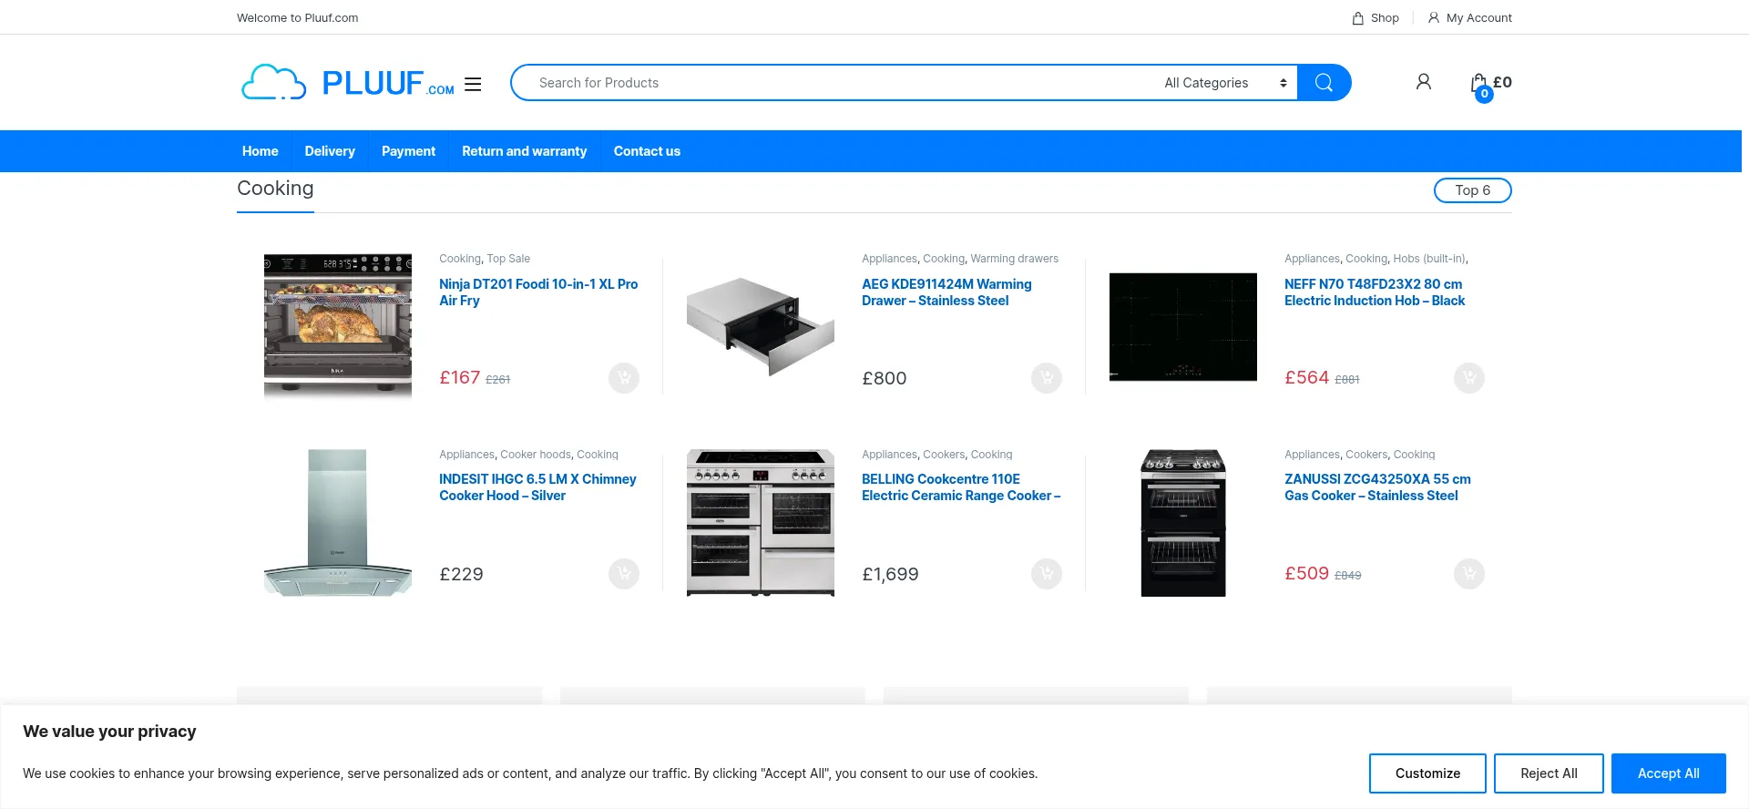Viewport: 1749px width, 809px height.
Task: Add NEFF Induction Hob to cart
Action: tap(1468, 378)
